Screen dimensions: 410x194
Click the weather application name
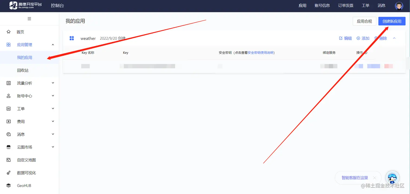click(88, 38)
